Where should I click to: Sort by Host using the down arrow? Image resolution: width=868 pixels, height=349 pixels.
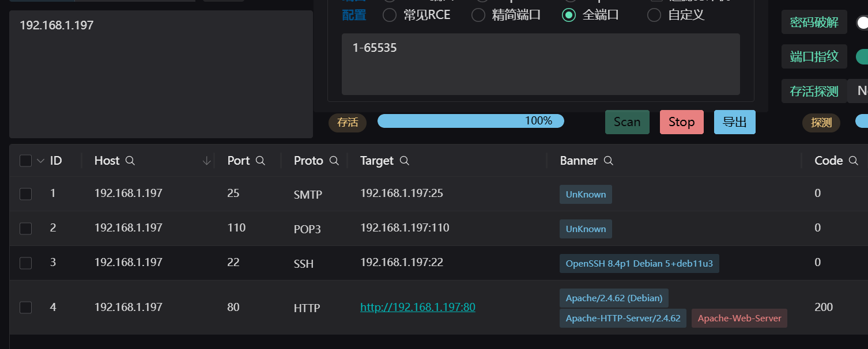(x=207, y=161)
